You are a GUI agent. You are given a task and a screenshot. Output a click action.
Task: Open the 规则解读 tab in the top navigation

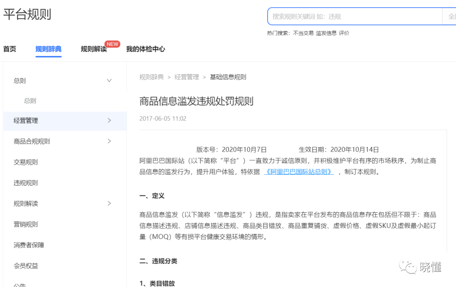pos(94,49)
